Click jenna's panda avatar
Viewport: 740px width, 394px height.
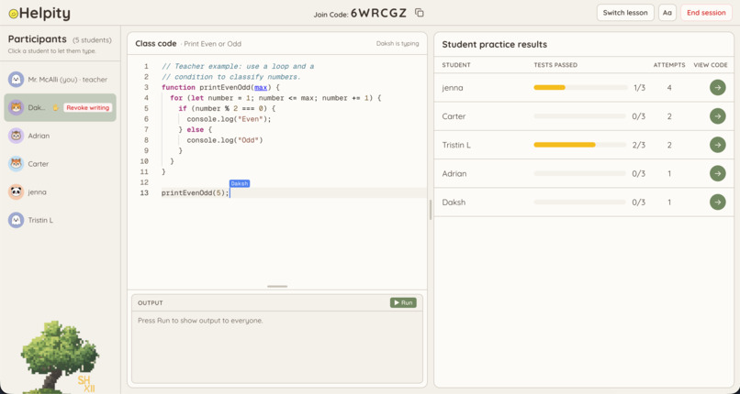tap(16, 192)
